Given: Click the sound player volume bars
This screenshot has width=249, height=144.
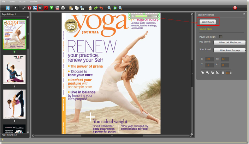Looking at the screenshot, I should pyautogui.click(x=155, y=16).
